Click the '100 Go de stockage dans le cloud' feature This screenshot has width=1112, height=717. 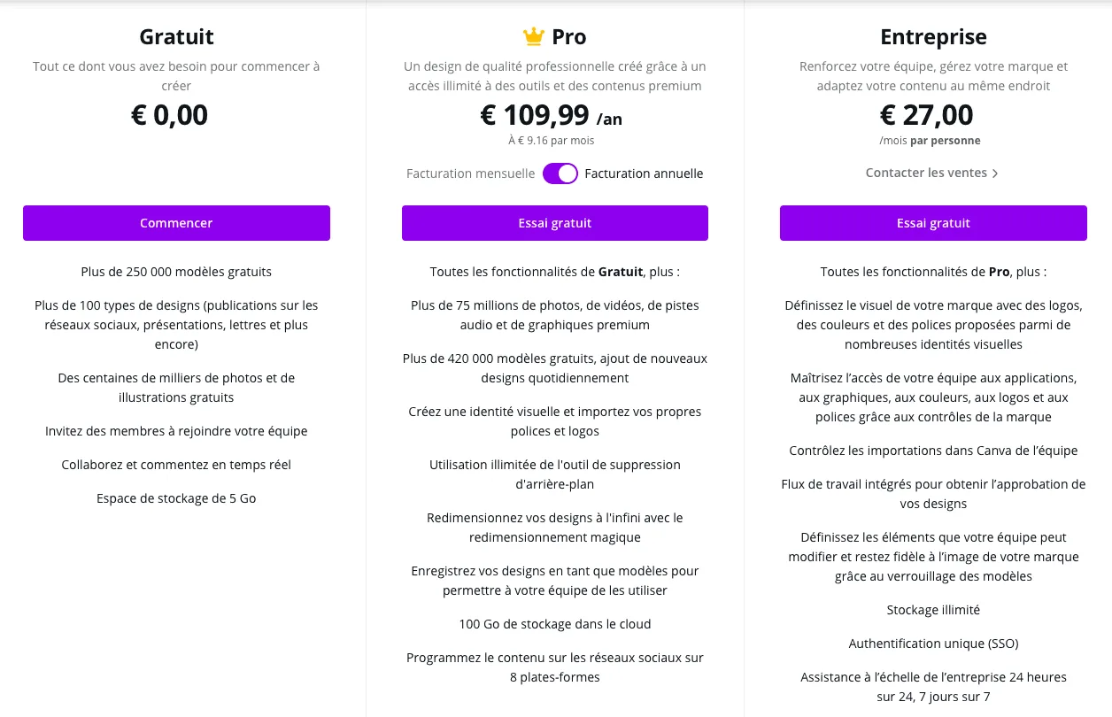coord(555,624)
